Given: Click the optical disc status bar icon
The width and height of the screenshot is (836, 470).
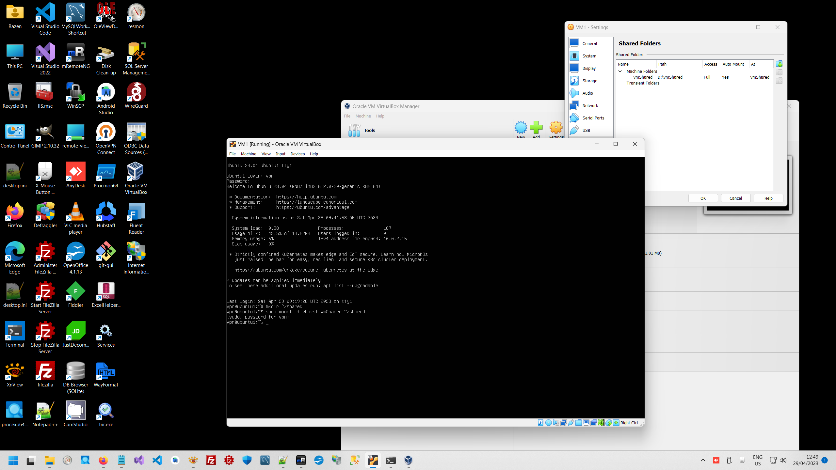Looking at the screenshot, I should [x=549, y=423].
